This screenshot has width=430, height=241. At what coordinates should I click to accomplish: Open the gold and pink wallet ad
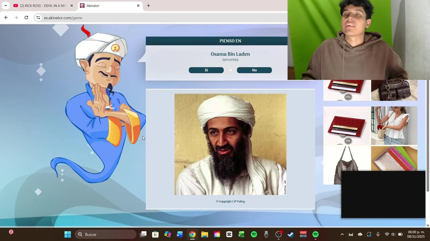[394, 158]
